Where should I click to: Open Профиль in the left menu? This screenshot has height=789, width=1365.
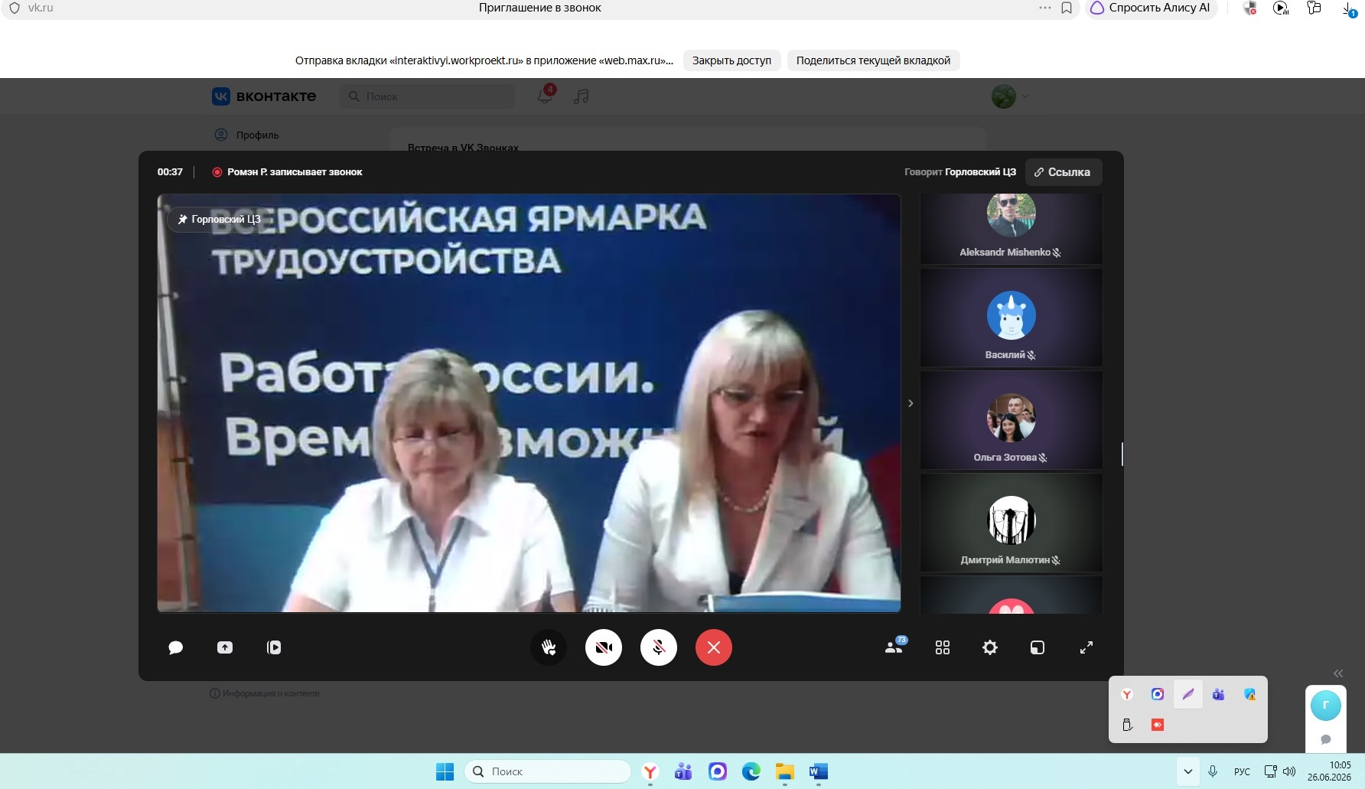(x=246, y=135)
